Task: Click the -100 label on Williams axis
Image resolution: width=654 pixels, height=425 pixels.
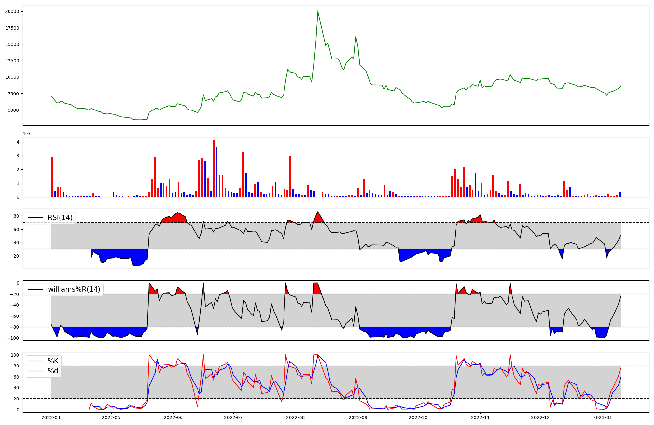Action: [13, 338]
